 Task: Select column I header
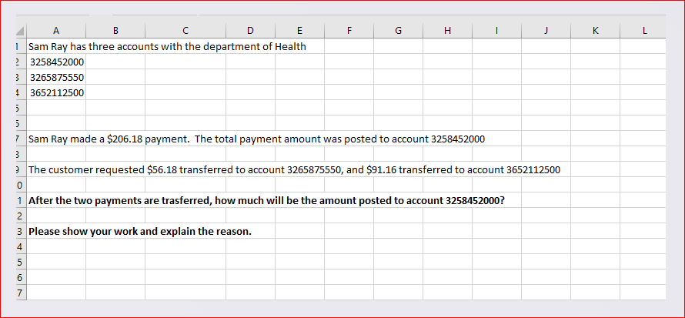496,31
